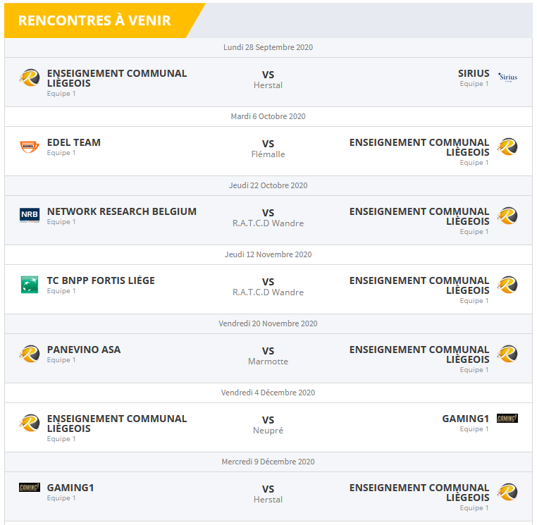This screenshot has width=537, height=525.
Task: Click the Panevino ASA team name
Action: tap(84, 350)
